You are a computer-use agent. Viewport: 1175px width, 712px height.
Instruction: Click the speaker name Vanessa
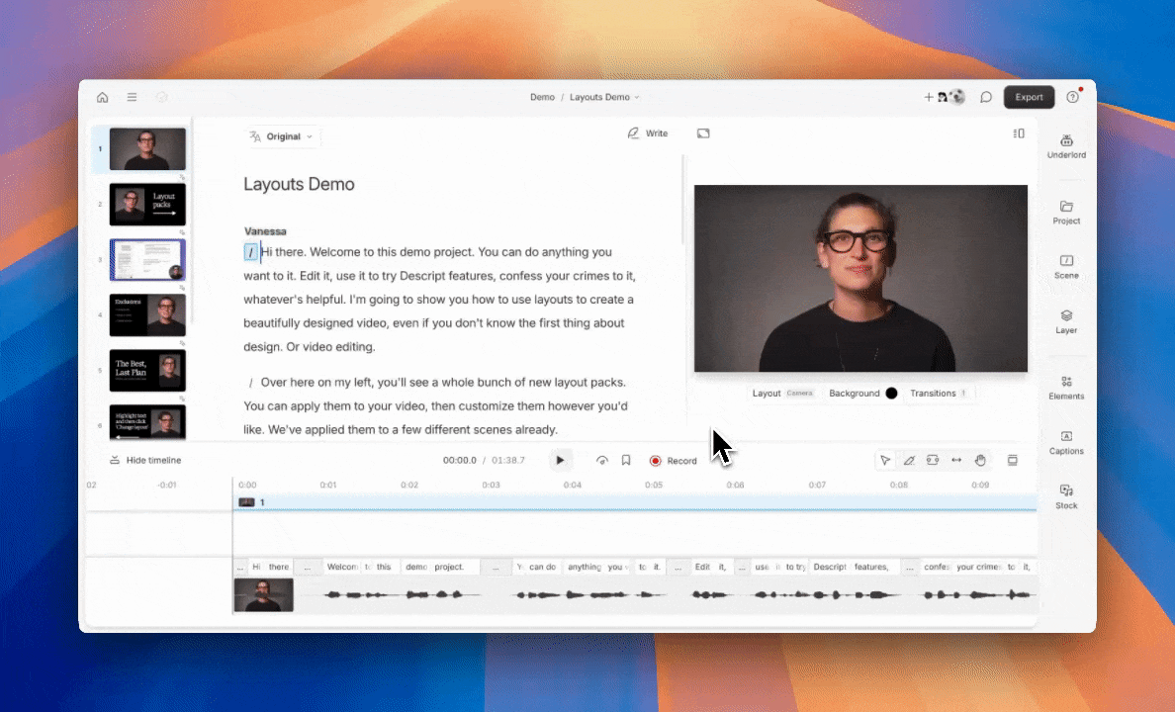click(265, 231)
